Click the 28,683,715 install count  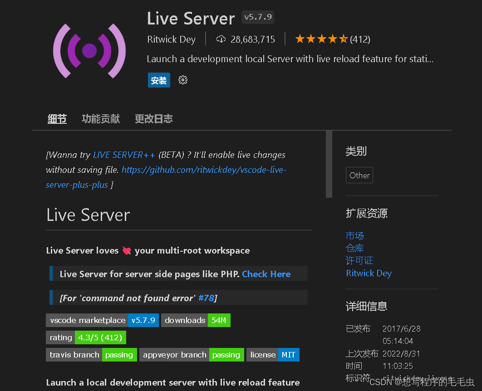pos(253,39)
